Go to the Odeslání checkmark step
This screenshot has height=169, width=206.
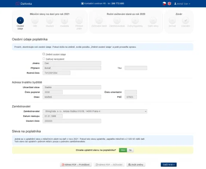(185, 21)
